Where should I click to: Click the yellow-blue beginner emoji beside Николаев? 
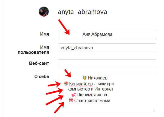[x=84, y=78]
